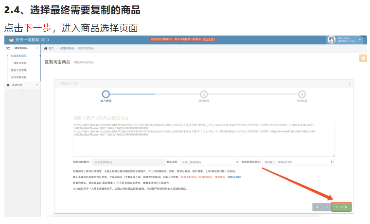This screenshot has width=370, height=224.
Task: Click the 点击升级 link in the red banner
Action: pyautogui.click(x=209, y=39)
